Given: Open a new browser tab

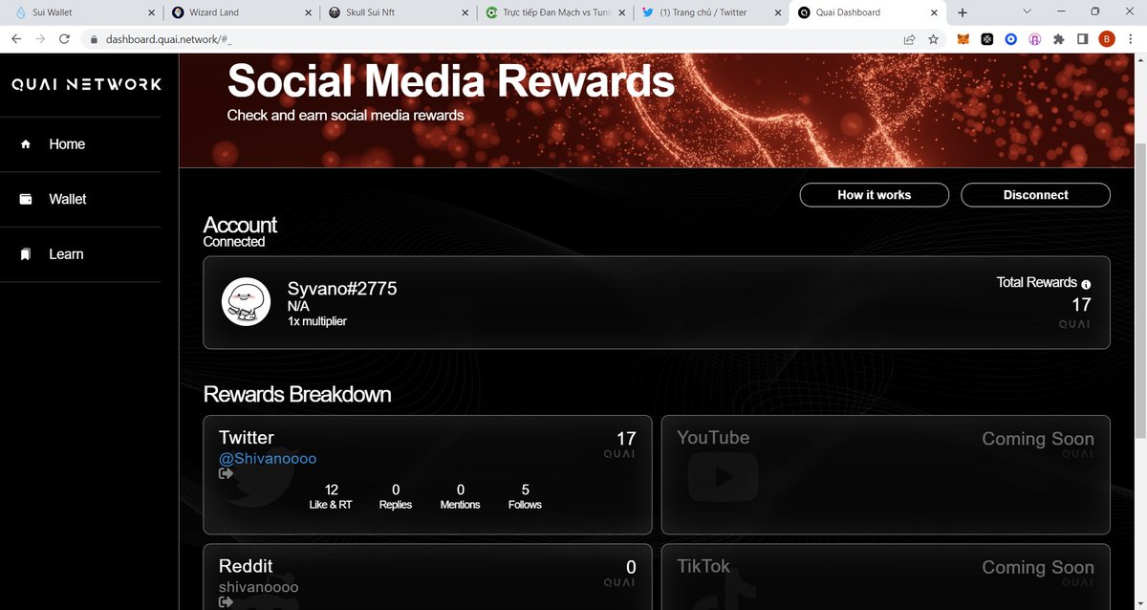Looking at the screenshot, I should (963, 12).
